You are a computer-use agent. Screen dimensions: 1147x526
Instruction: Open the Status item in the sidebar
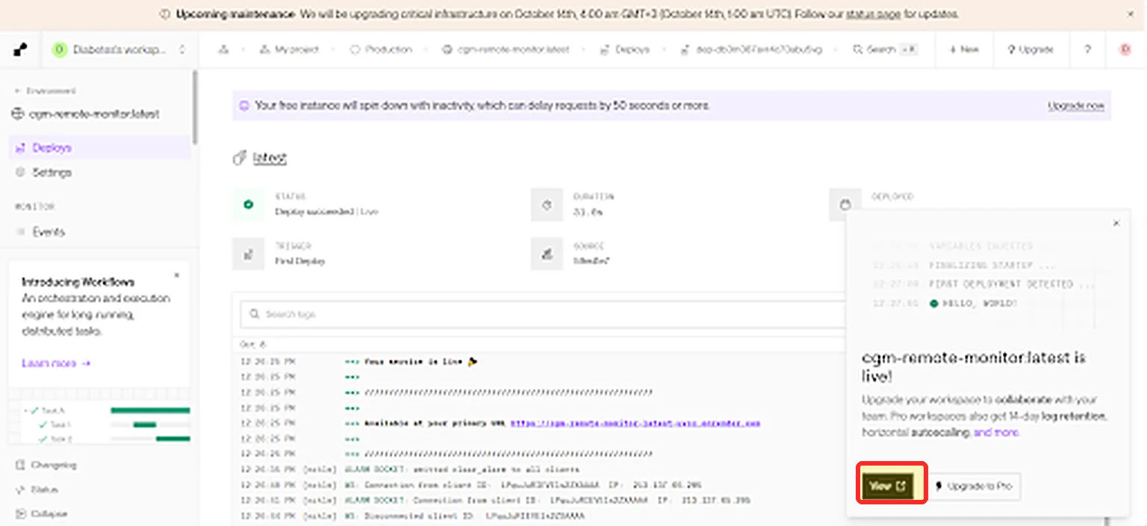pyautogui.click(x=37, y=489)
